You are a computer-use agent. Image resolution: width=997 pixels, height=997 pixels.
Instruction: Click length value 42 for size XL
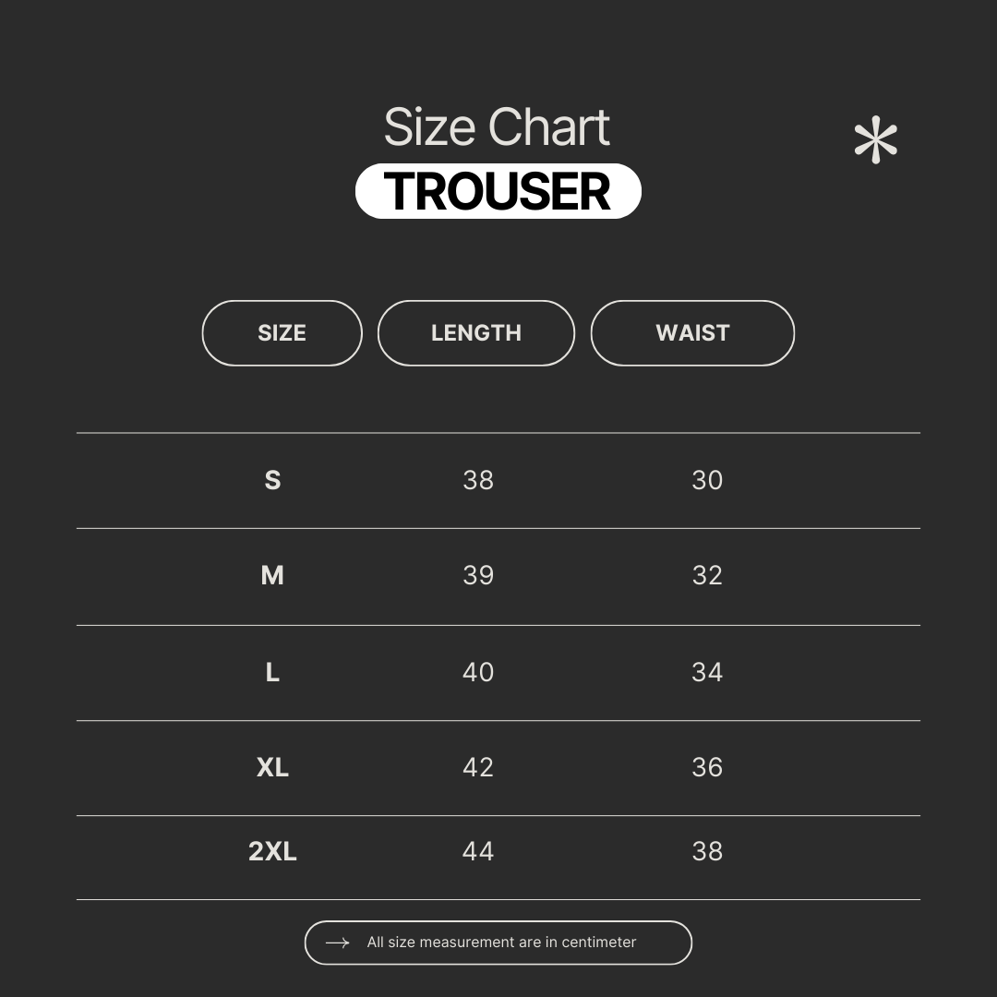pyautogui.click(x=478, y=767)
